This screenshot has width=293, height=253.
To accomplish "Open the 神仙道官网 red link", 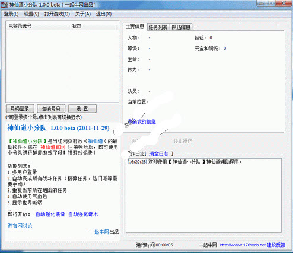I will click(53, 147).
